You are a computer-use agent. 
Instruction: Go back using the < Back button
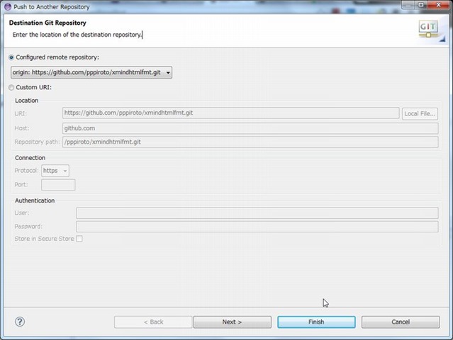tap(153, 322)
